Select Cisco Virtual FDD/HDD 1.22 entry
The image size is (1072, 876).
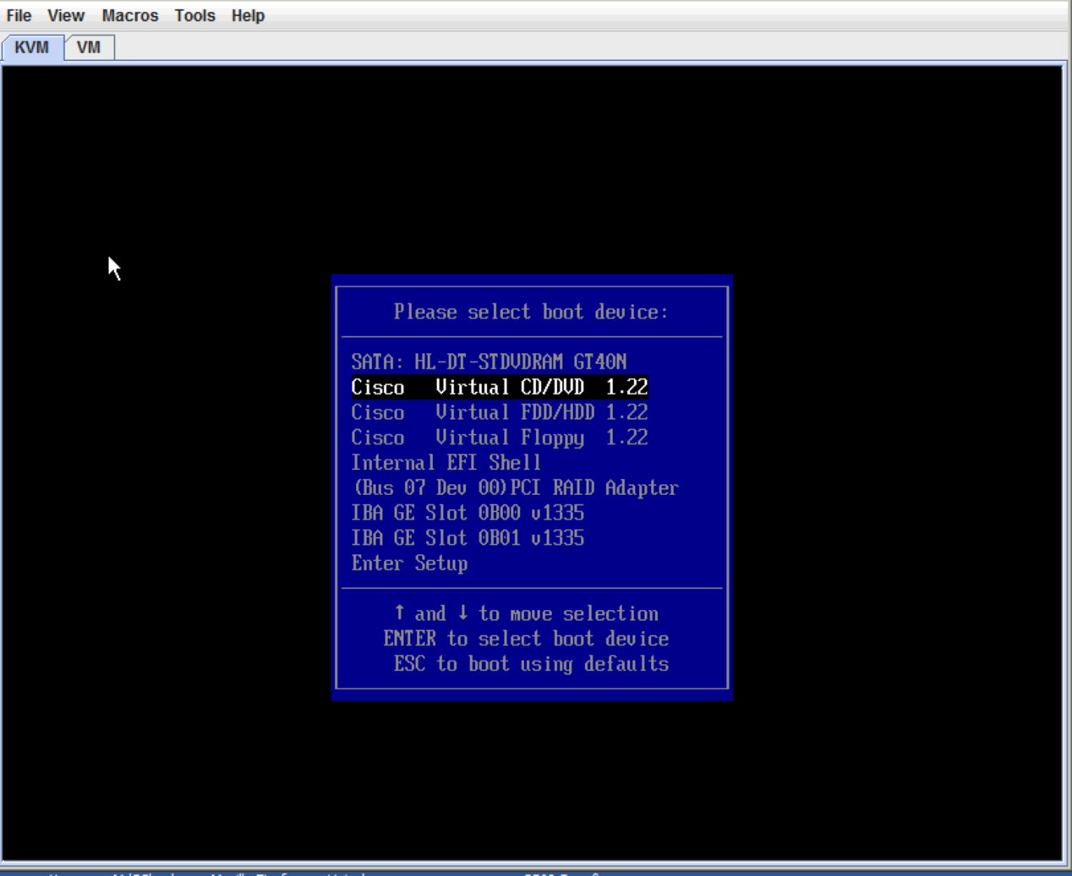point(500,413)
